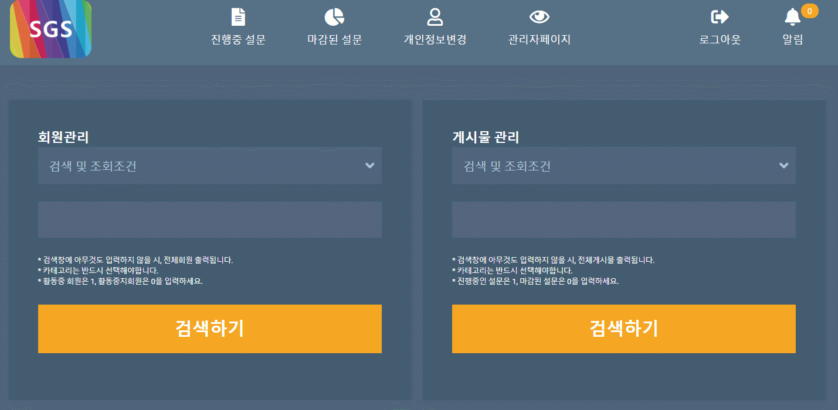Click 검색하기 button under 게시물 관리
Viewport: 838px width, 410px height.
[624, 329]
